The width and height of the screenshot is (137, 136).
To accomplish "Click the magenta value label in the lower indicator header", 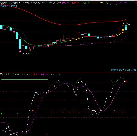I will point(45,74).
